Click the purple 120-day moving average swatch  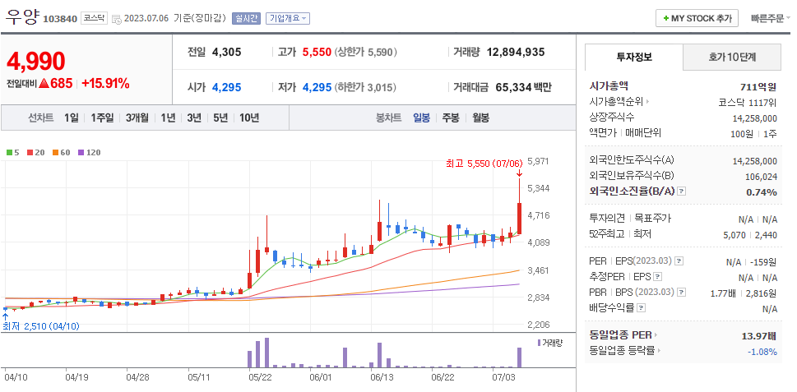coord(81,152)
